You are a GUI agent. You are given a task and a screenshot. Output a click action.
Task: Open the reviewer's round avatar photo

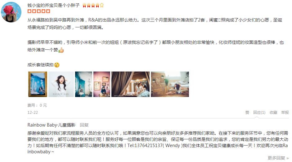[11, 12]
